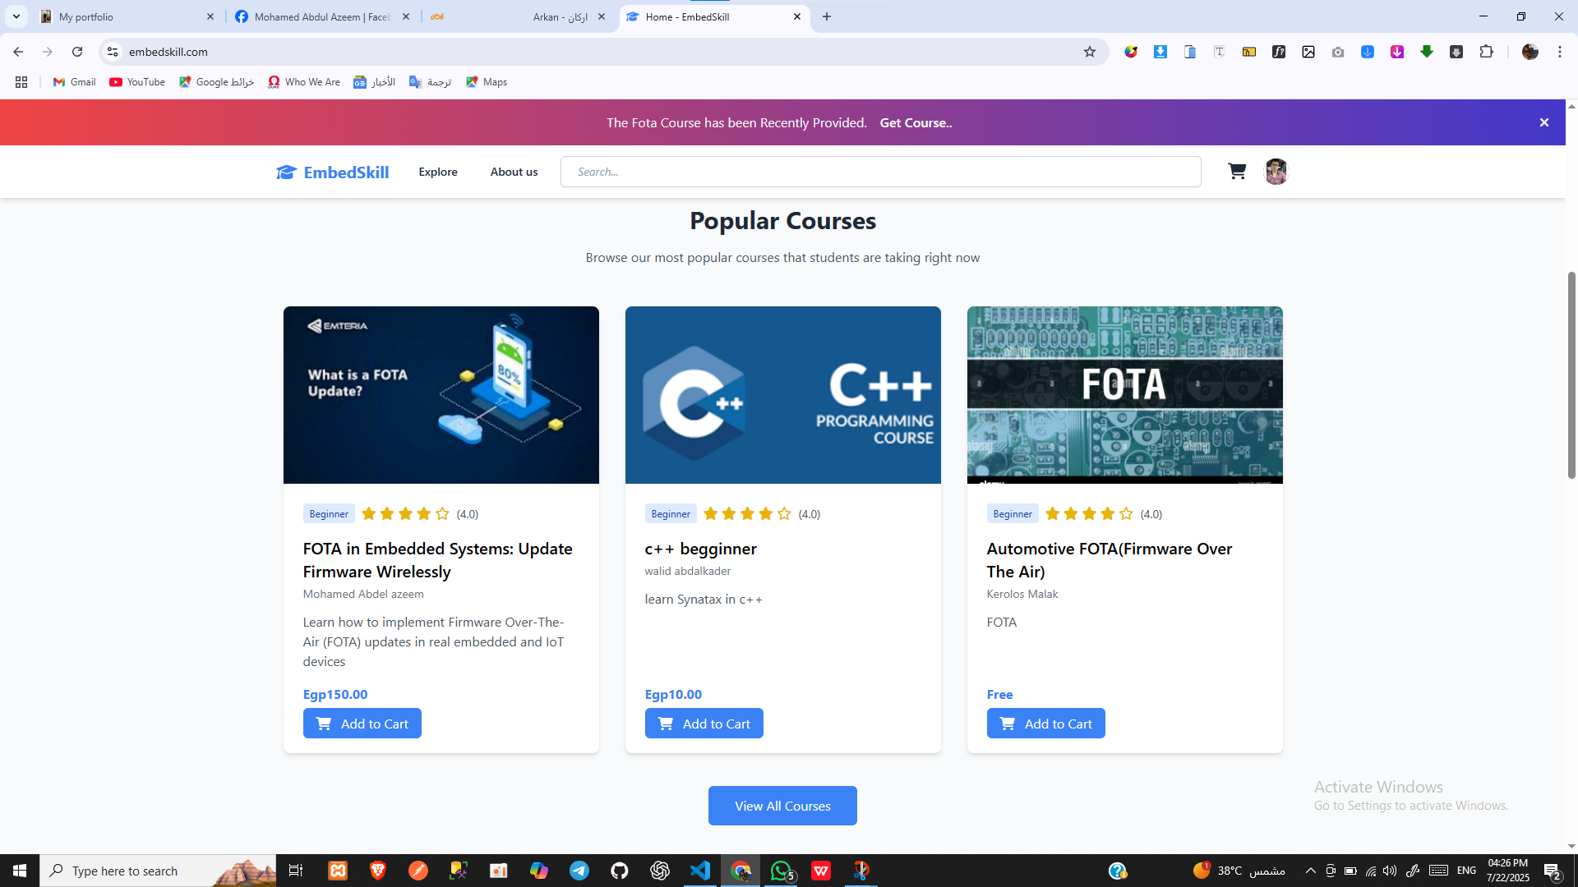Open the YouTube bookmark

(x=137, y=82)
